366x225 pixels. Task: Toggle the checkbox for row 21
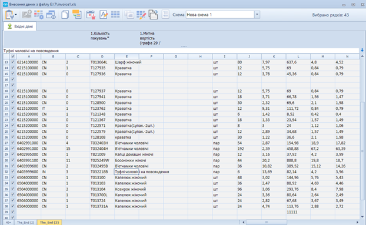(13, 108)
